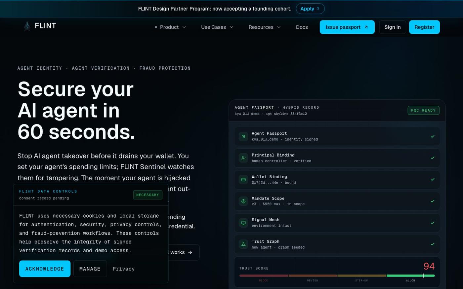The width and height of the screenshot is (463, 289).
Task: Click the right arrow beside 'works'
Action: coord(190,252)
